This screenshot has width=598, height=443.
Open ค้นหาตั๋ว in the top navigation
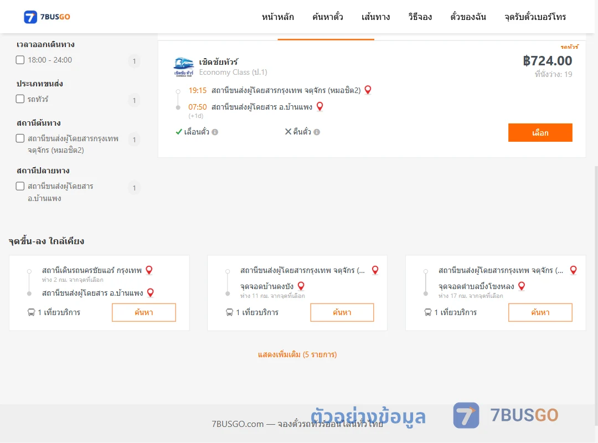[328, 17]
